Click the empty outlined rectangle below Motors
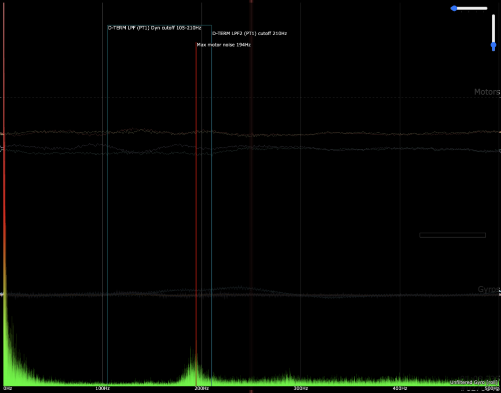The image size is (501, 393). [x=452, y=235]
